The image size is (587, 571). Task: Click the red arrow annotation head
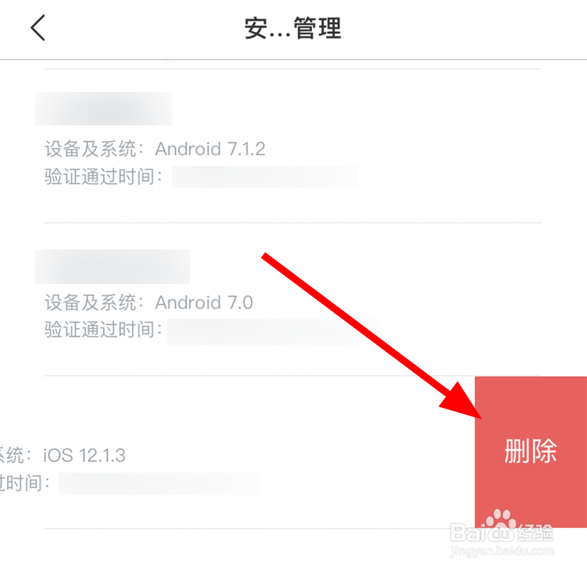(462, 402)
